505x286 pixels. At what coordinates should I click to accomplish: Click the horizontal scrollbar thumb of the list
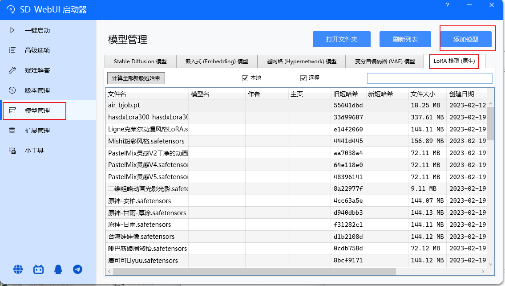tap(255, 271)
